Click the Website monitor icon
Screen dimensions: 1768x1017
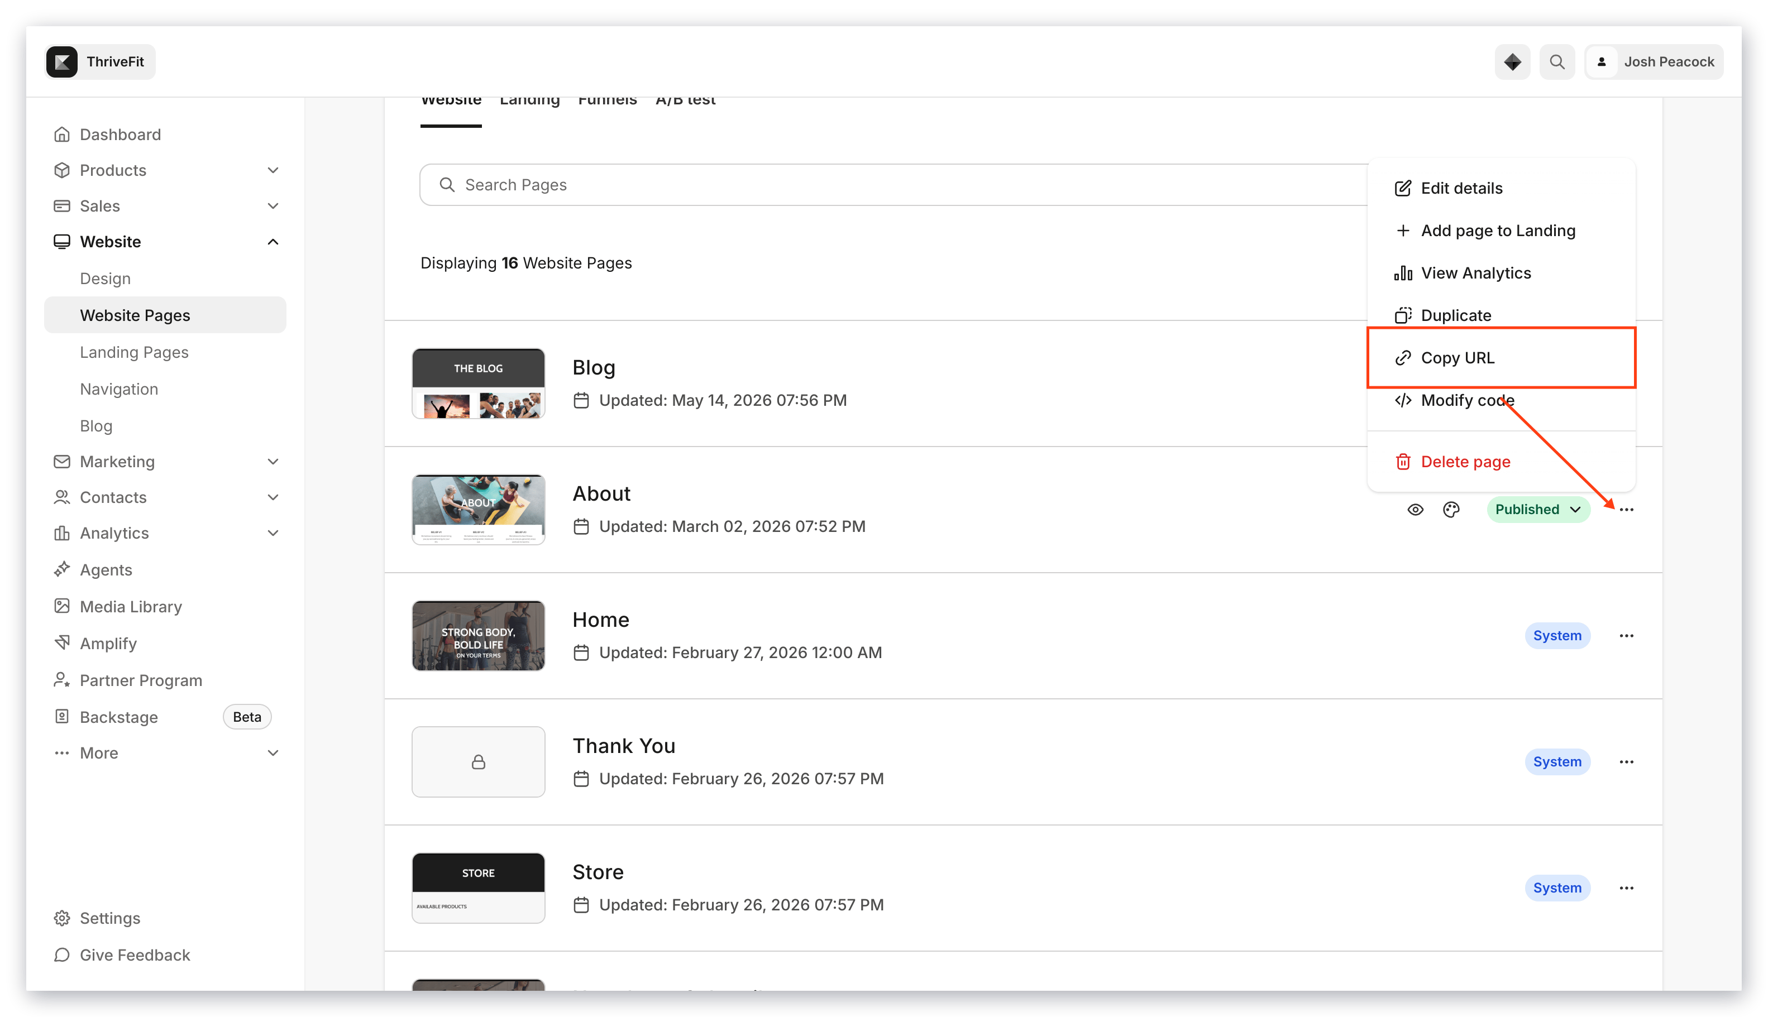click(62, 241)
